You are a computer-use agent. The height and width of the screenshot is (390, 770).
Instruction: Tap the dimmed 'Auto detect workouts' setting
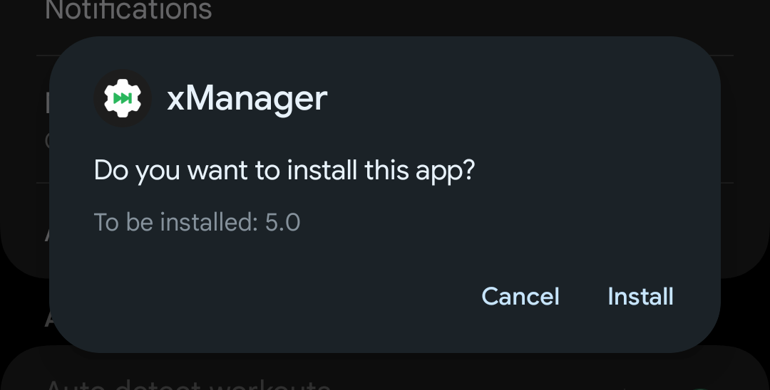tap(188, 384)
